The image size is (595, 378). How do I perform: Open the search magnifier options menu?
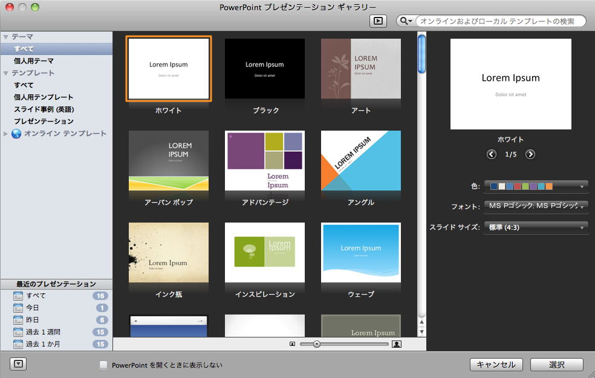(406, 21)
